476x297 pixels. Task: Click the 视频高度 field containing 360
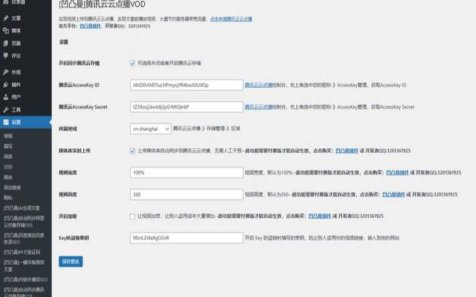(186, 194)
